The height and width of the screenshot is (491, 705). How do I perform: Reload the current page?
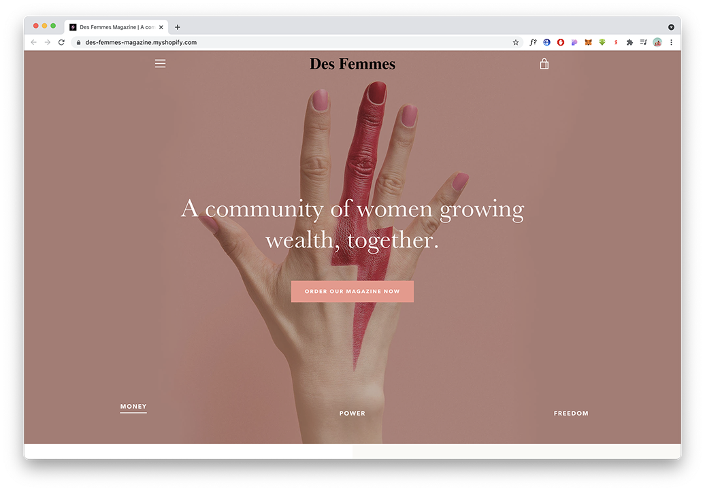click(62, 42)
